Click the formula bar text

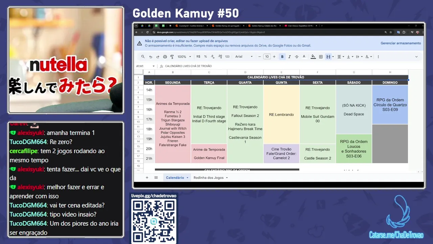tap(188, 66)
